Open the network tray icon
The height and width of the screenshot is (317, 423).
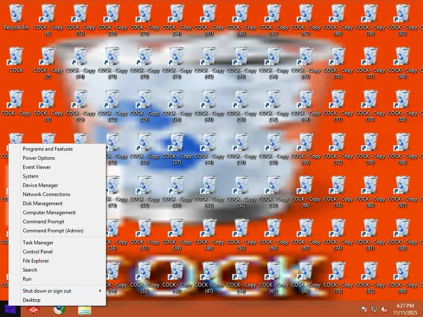point(374,309)
